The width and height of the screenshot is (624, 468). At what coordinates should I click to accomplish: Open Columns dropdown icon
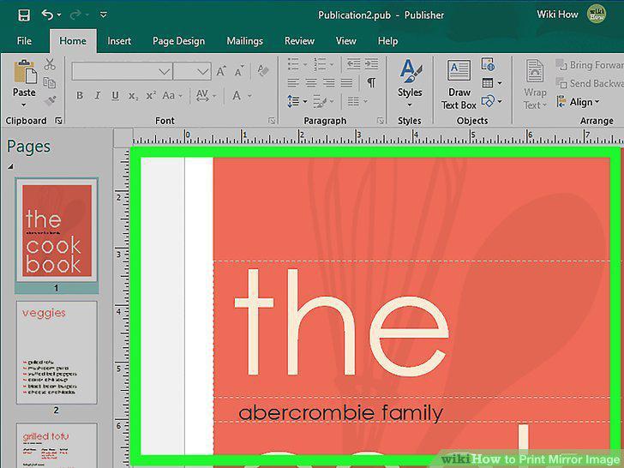click(357, 101)
